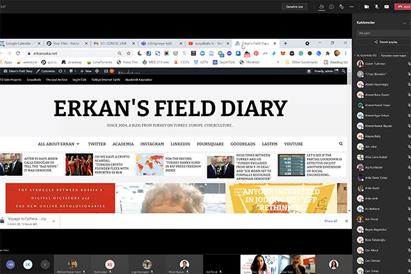The height and width of the screenshot is (274, 411).
Task: Click + New in WordPress admin bar
Action: point(86,71)
